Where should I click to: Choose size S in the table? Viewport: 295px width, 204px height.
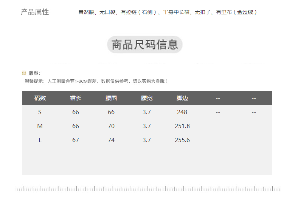(x=40, y=112)
